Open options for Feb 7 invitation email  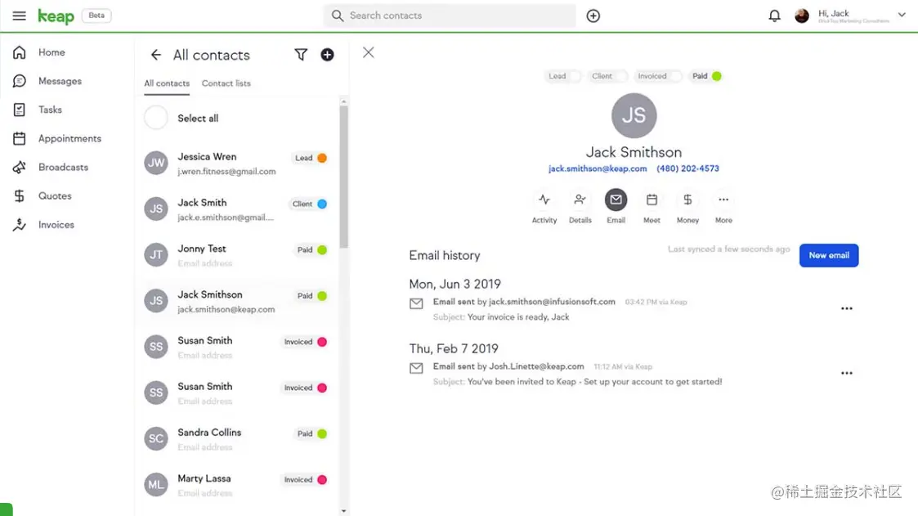point(847,373)
